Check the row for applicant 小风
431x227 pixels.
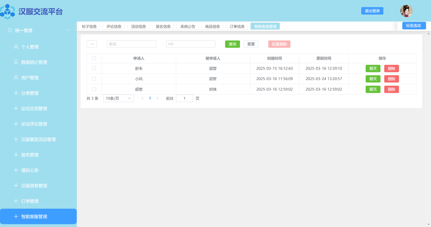(94, 79)
